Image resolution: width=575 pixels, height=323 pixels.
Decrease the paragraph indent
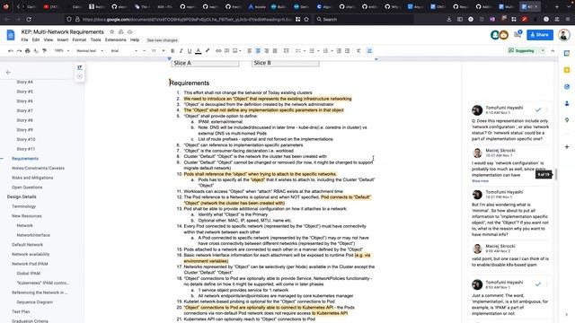[339, 51]
